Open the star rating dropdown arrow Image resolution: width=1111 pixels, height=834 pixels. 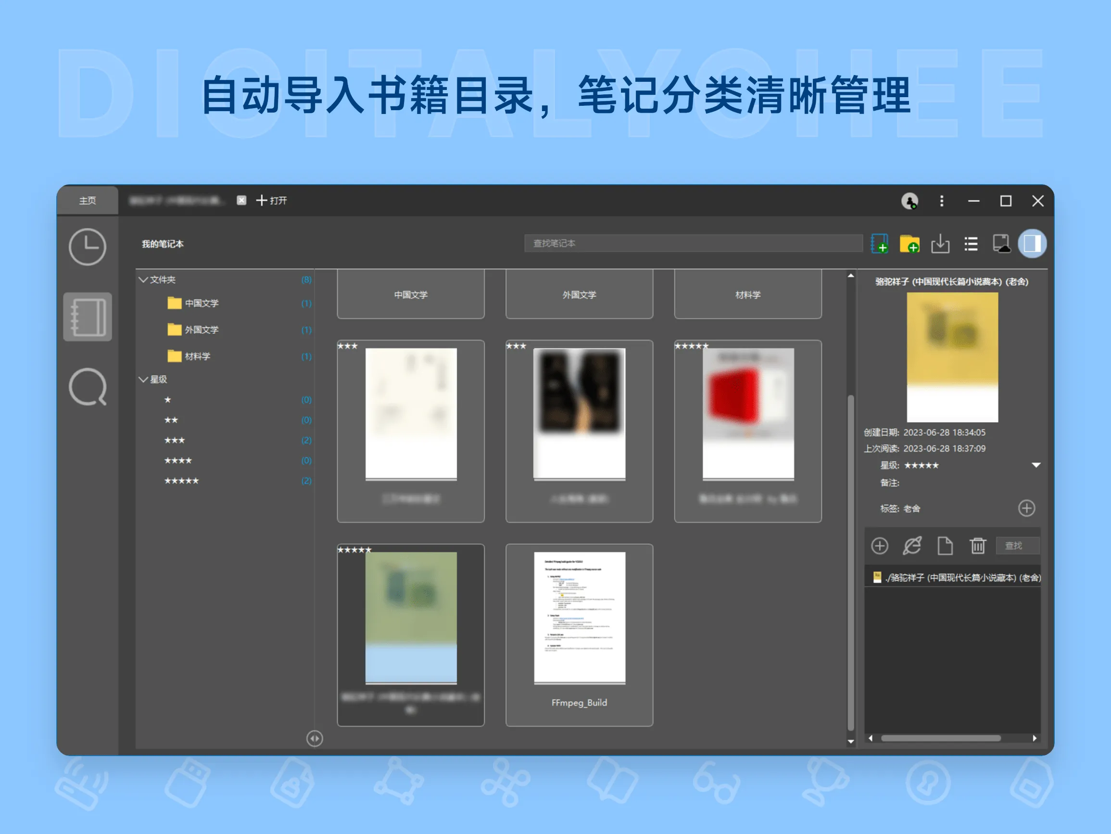pyautogui.click(x=1035, y=465)
